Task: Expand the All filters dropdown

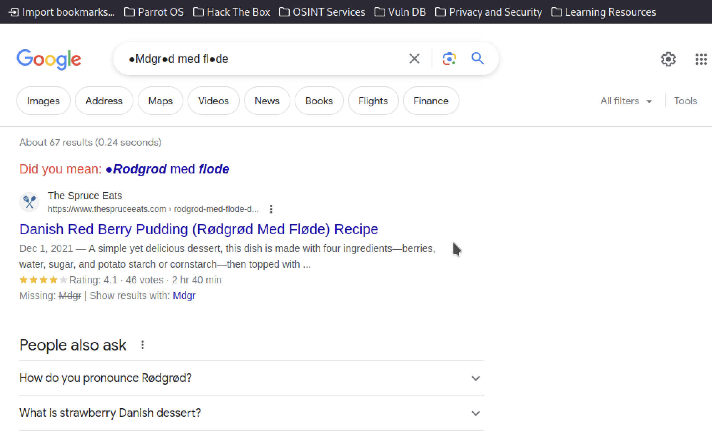Action: click(x=626, y=101)
